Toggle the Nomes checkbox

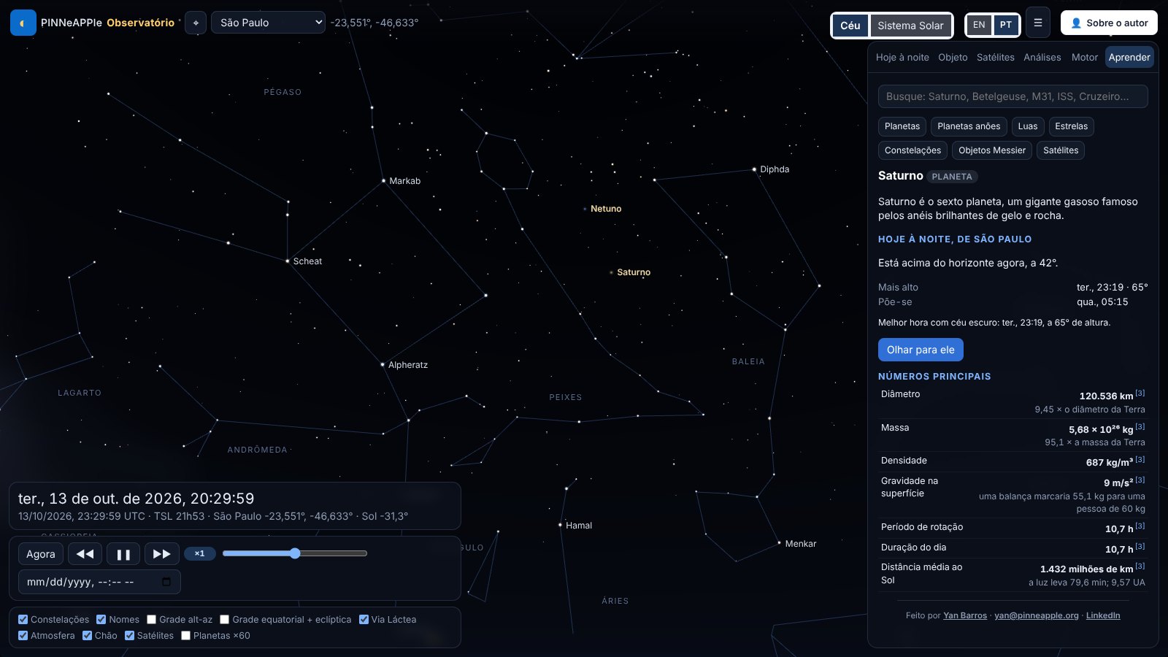pyautogui.click(x=101, y=619)
